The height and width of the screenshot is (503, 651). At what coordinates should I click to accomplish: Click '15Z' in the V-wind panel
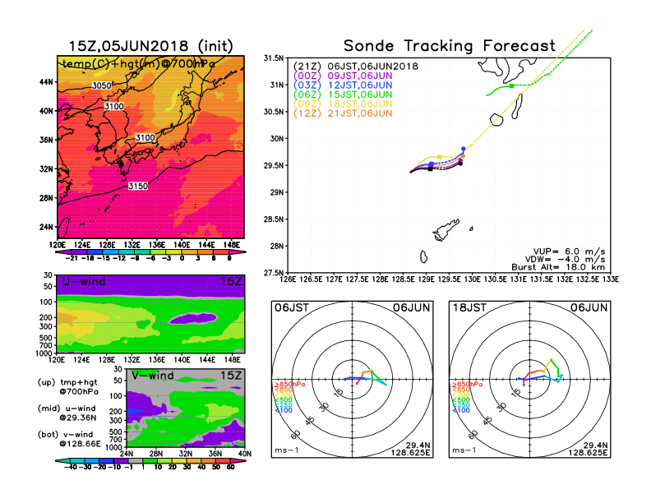point(231,376)
